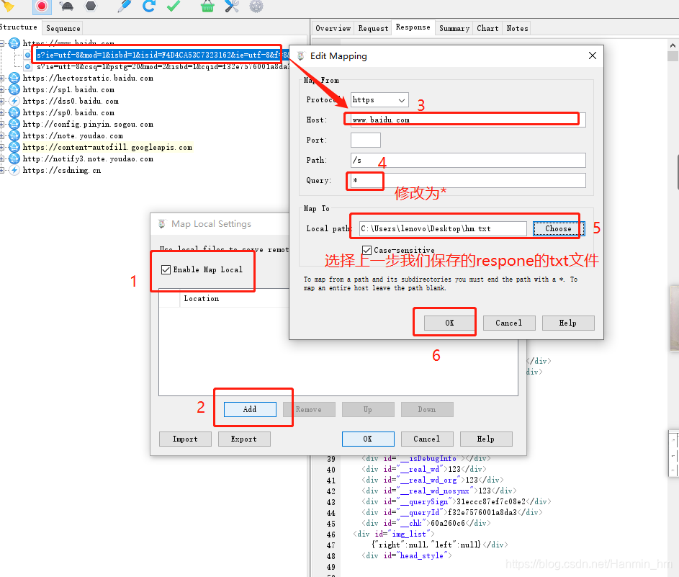679x577 pixels.
Task: Open the Overview tab
Action: click(333, 28)
